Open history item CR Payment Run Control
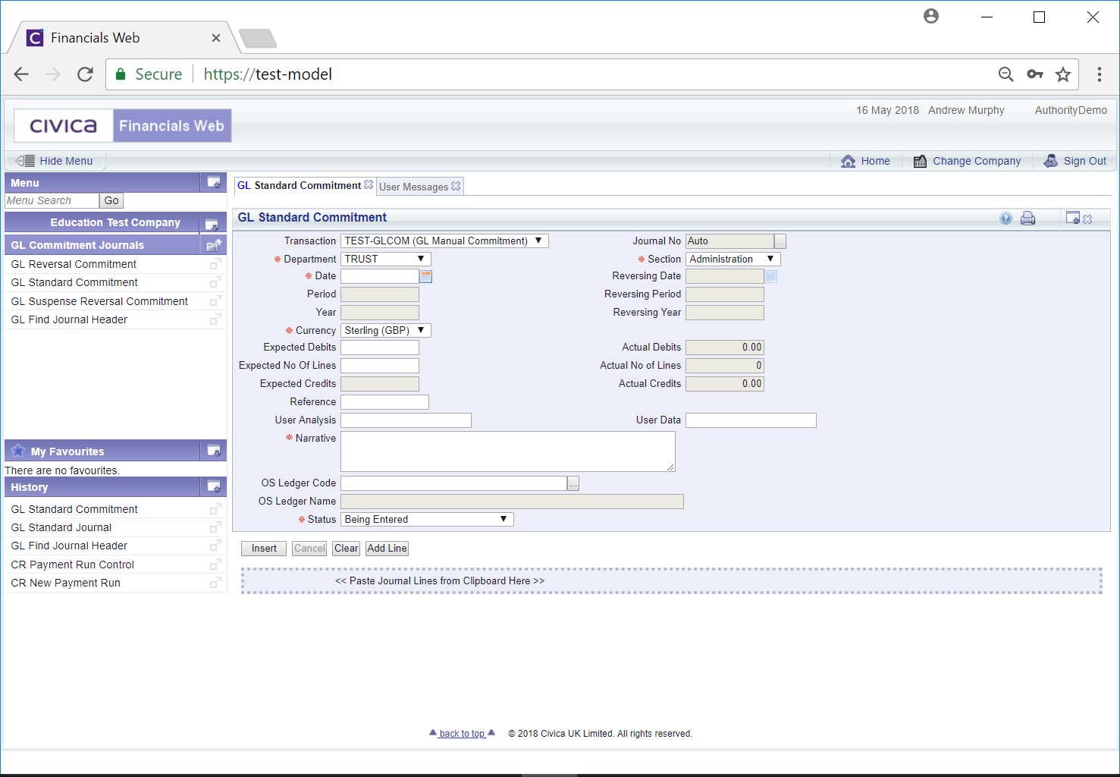1120x777 pixels. coord(72,565)
